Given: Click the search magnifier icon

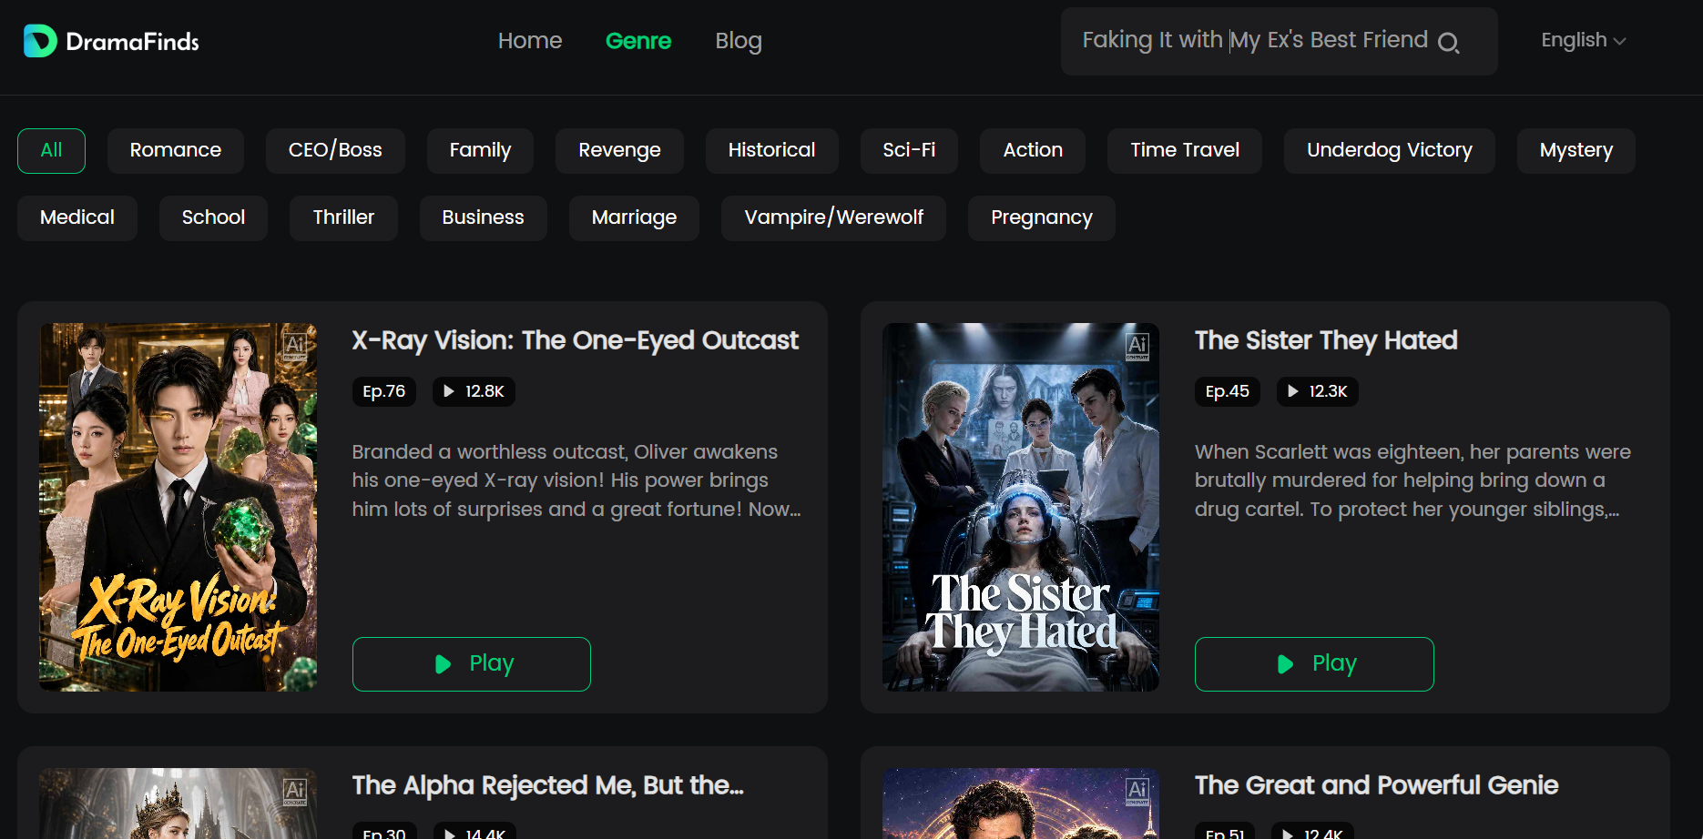Looking at the screenshot, I should [1448, 42].
